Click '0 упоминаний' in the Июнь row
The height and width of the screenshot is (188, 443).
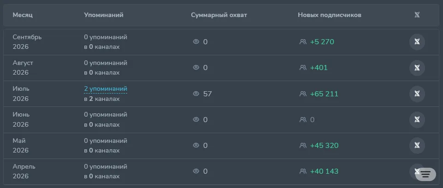[106, 115]
